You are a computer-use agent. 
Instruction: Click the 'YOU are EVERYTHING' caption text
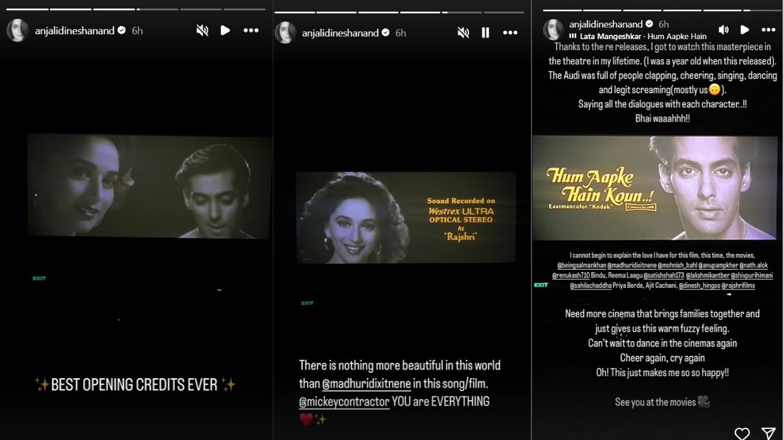click(441, 402)
